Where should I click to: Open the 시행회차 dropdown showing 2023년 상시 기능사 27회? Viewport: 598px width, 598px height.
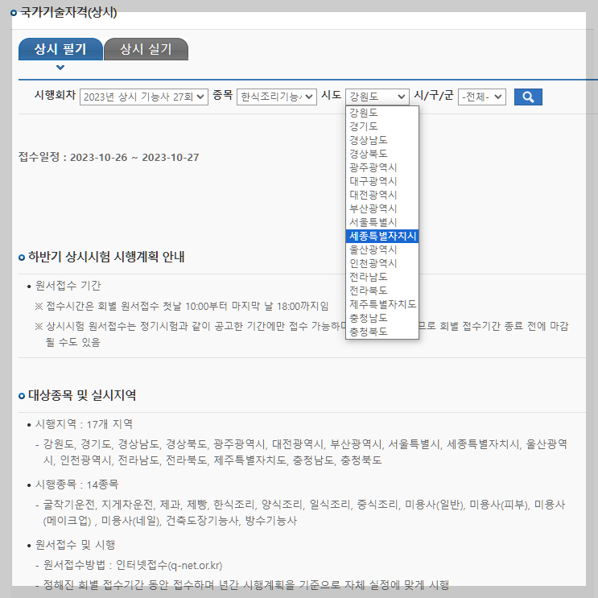[x=144, y=97]
